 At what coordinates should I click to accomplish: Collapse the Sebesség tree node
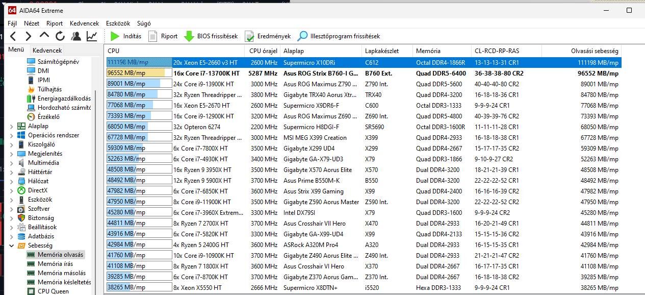pos(12,245)
